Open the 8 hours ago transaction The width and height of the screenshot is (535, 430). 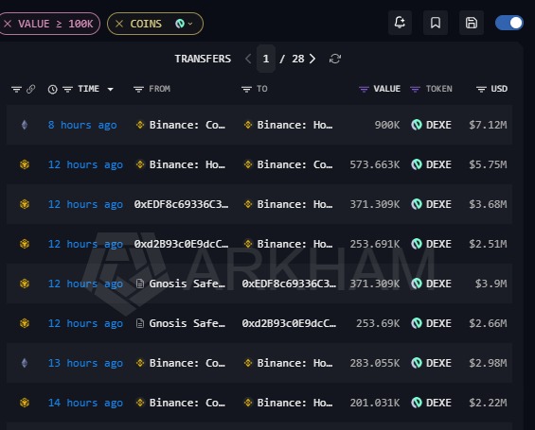[82, 125]
